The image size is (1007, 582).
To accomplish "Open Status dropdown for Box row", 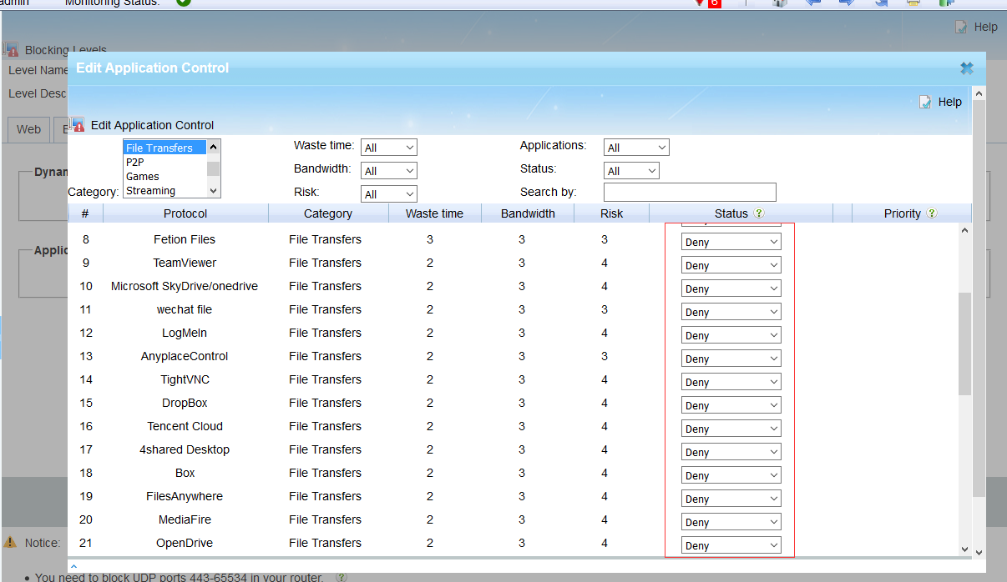I will coord(731,475).
